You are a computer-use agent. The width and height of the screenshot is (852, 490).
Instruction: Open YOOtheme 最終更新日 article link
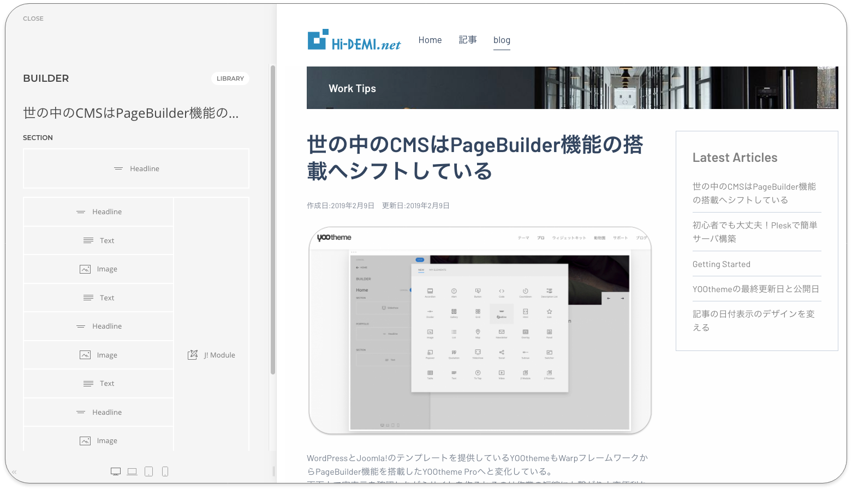(755, 289)
